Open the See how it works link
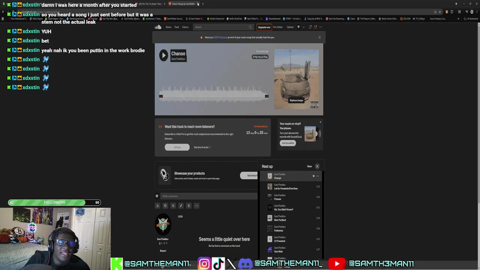The image size is (480, 270). 202,147
